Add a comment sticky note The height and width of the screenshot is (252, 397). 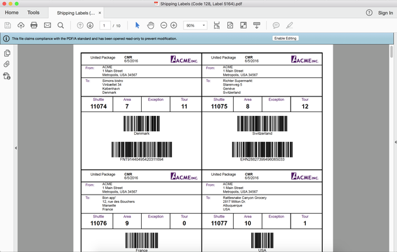276,25
